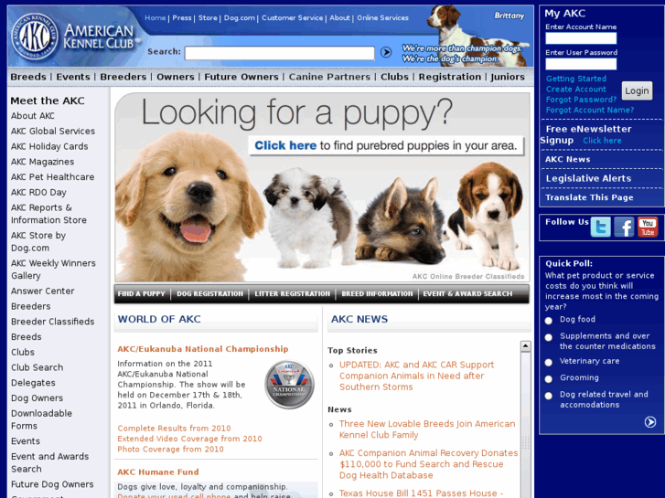Open AKC Global Services link
Viewport: 665px width, 498px height.
pyautogui.click(x=53, y=131)
